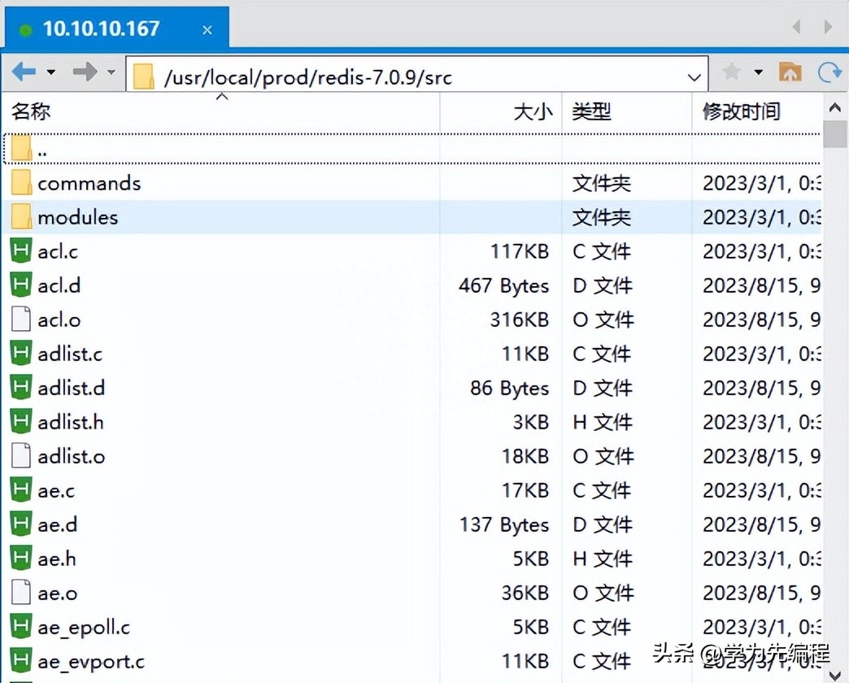Click the ae.h file icon
The image size is (849, 683).
[21, 558]
